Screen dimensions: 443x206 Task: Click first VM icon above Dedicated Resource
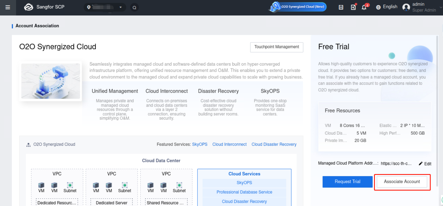tap(41, 185)
